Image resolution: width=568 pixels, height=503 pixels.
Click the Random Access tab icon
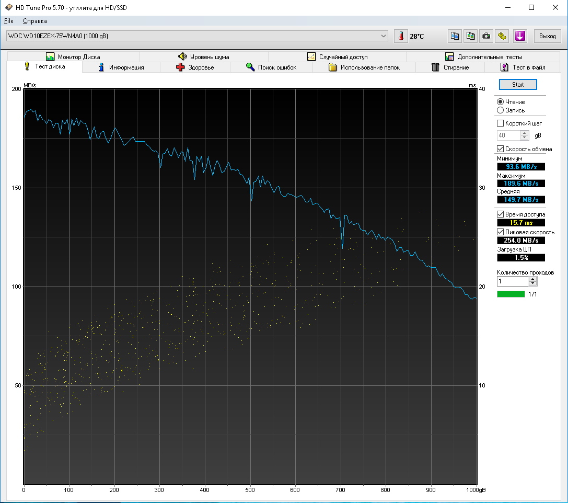click(x=311, y=56)
